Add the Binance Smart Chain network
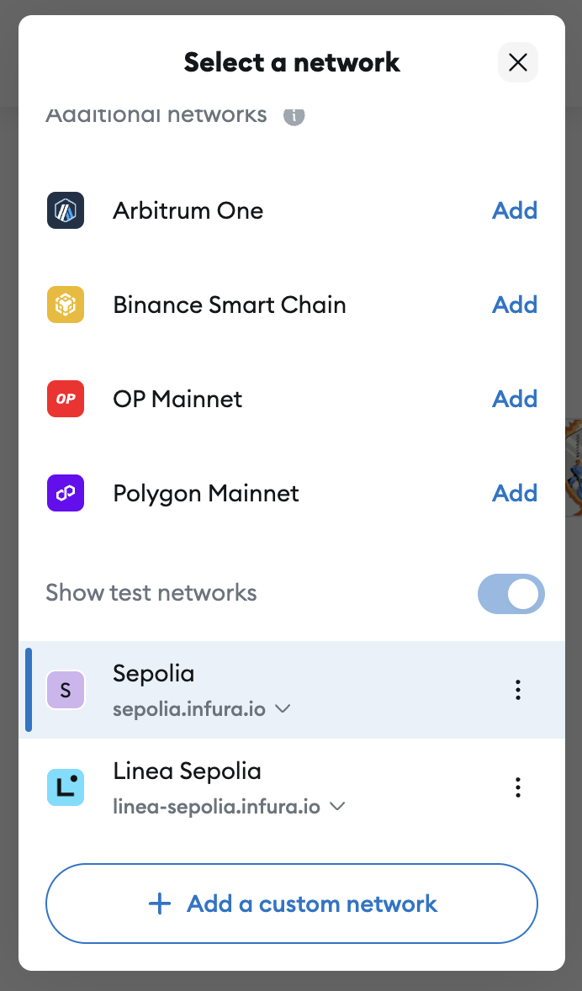This screenshot has width=582, height=991. [x=515, y=305]
